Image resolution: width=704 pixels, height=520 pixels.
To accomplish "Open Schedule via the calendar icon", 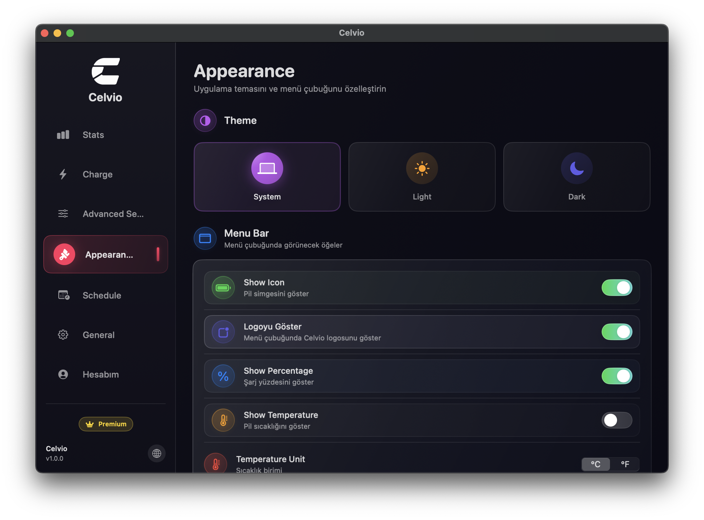I will [63, 295].
